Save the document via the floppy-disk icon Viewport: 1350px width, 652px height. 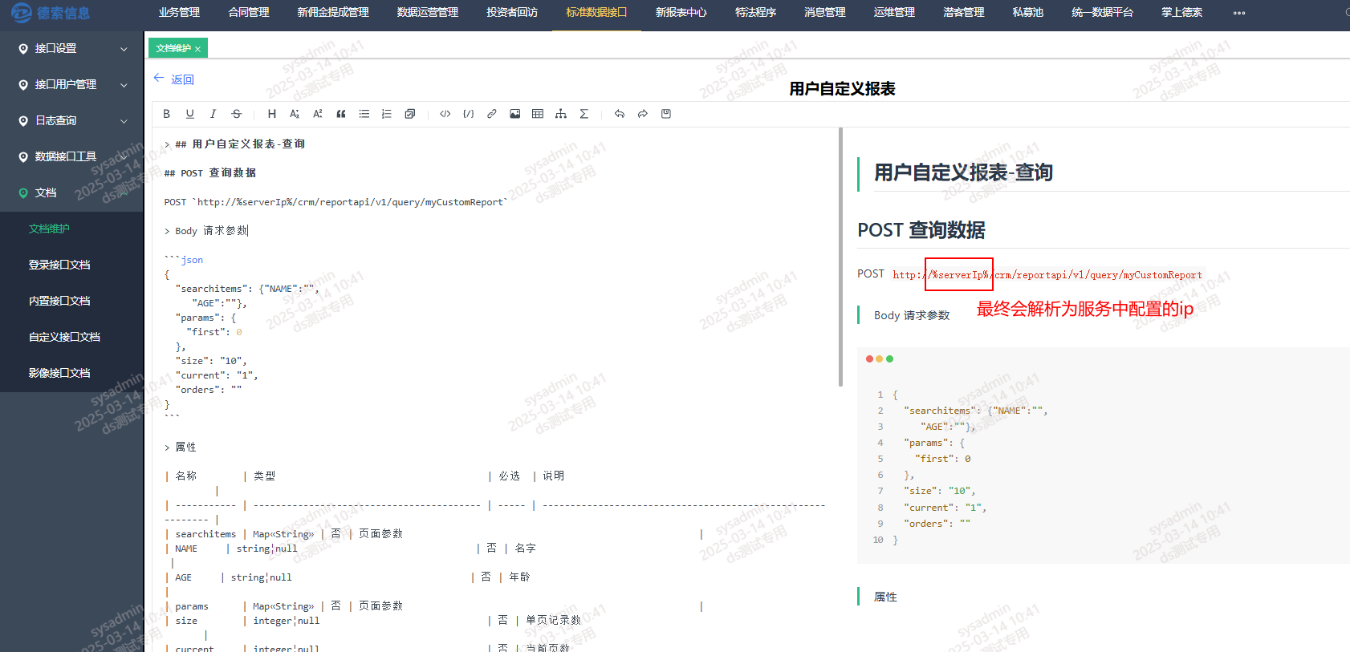666,114
